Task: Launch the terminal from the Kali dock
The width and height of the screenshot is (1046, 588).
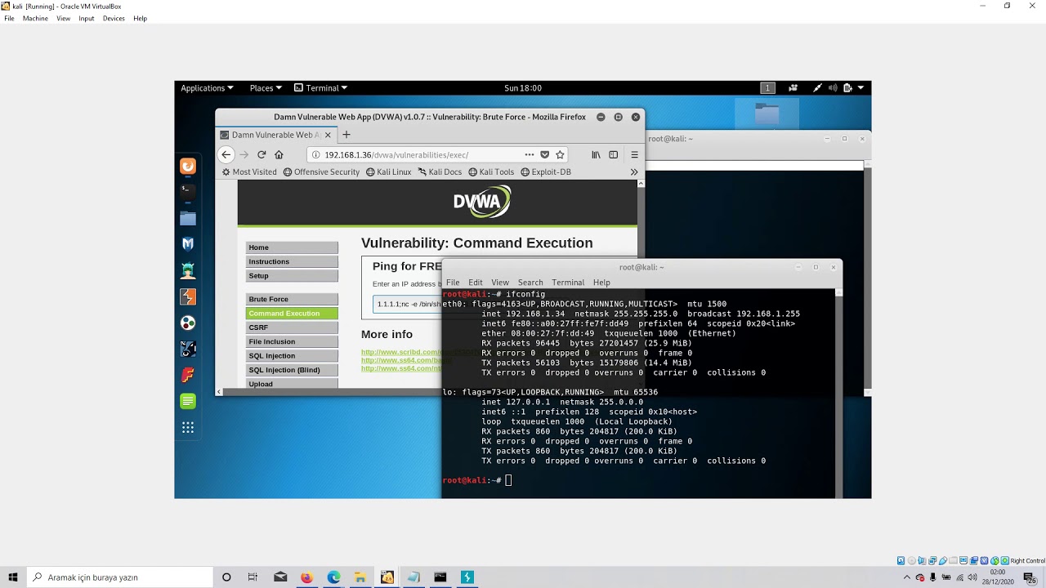Action: tap(188, 192)
